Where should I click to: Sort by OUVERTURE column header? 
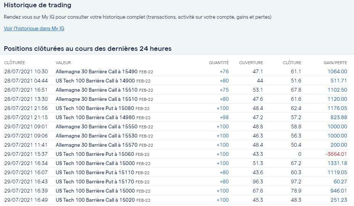251,63
